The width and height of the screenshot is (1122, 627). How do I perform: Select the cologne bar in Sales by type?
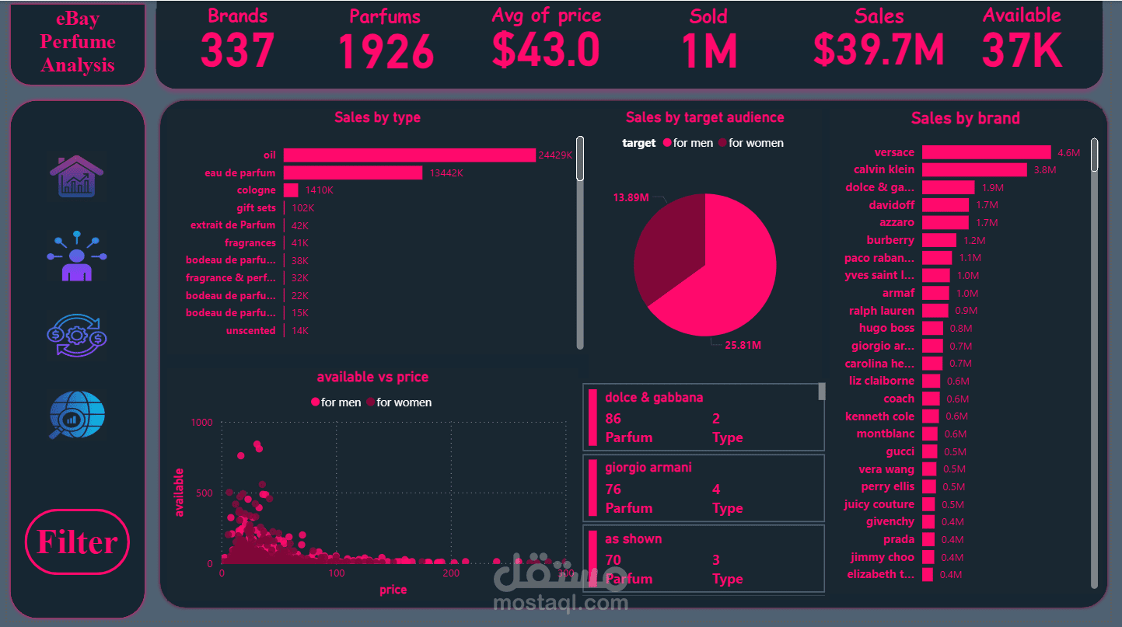pos(291,190)
